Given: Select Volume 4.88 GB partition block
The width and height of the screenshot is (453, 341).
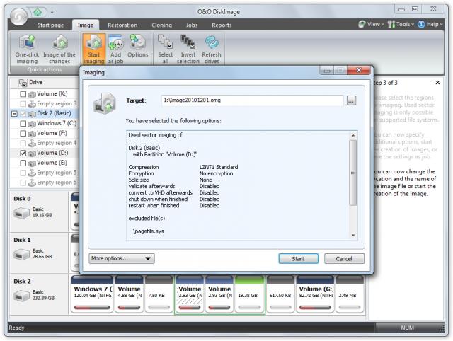Looking at the screenshot, I should tap(129, 294).
